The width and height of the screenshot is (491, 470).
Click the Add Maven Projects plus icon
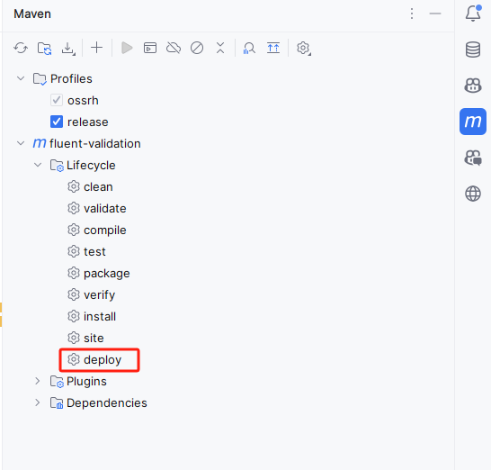tap(97, 48)
